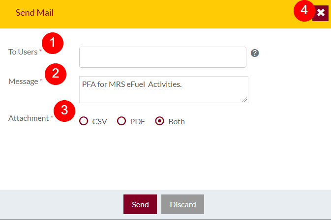Send the mail using Send button
The image size is (331, 220).
[140, 204]
